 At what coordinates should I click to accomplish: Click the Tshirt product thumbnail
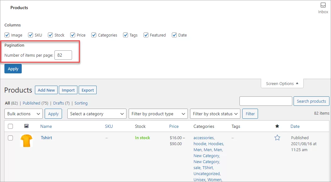tap(26, 141)
